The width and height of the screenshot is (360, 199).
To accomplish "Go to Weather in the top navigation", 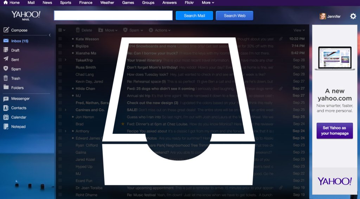I will 107,2.
